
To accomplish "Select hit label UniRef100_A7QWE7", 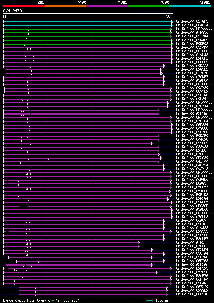I will [x=192, y=77].
